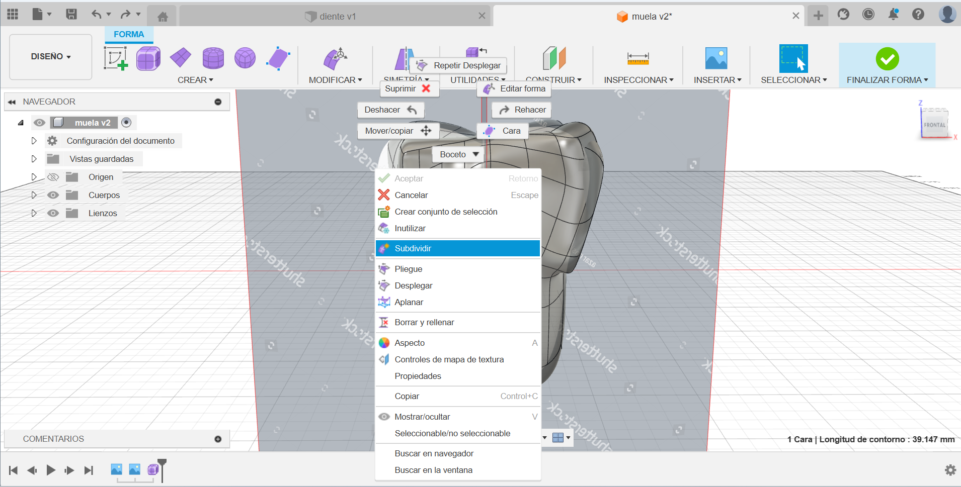Open the data panel grid icon
The height and width of the screenshot is (487, 961).
13,15
